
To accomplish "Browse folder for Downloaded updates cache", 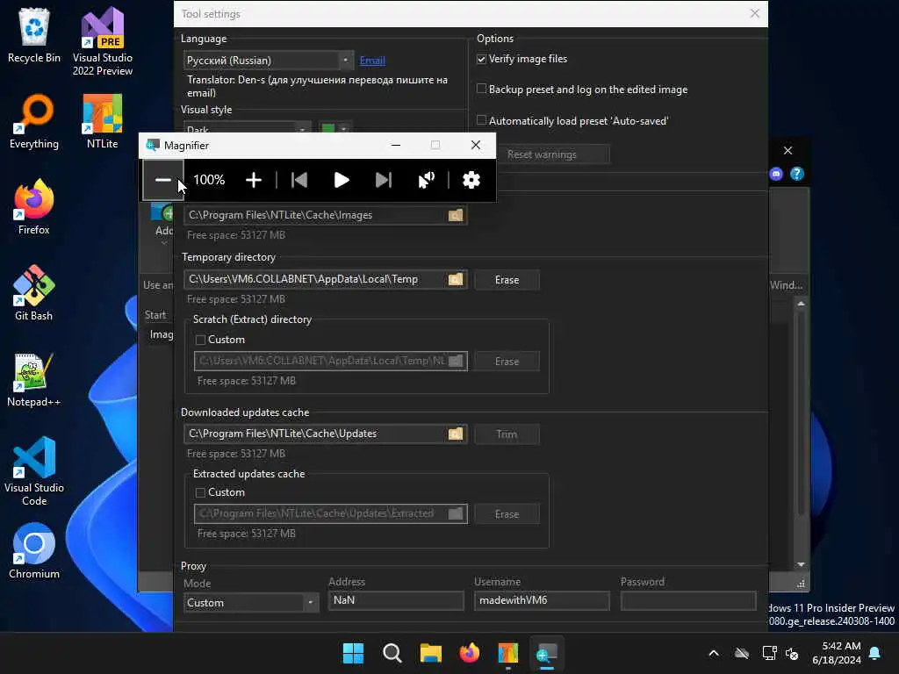I will (x=456, y=434).
